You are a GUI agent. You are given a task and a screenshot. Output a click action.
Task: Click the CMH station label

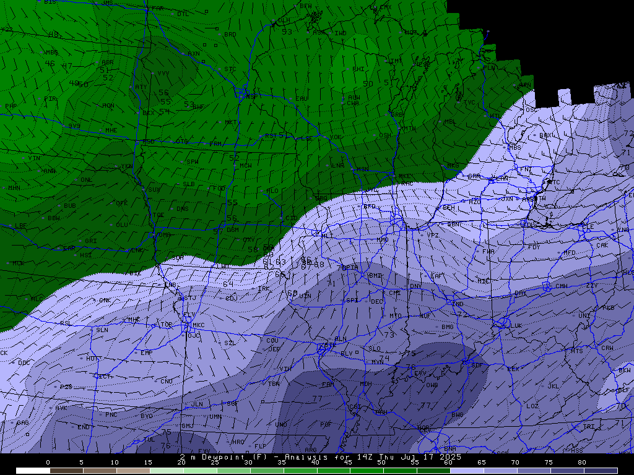click(x=561, y=286)
